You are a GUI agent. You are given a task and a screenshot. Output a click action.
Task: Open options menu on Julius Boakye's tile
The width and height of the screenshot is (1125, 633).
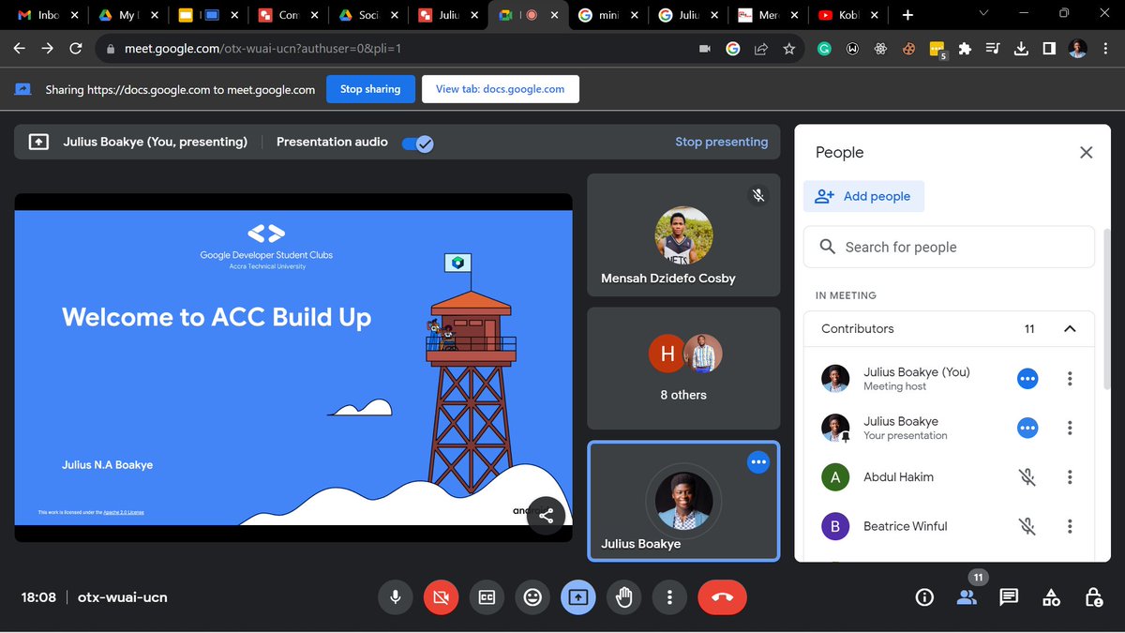(x=758, y=461)
